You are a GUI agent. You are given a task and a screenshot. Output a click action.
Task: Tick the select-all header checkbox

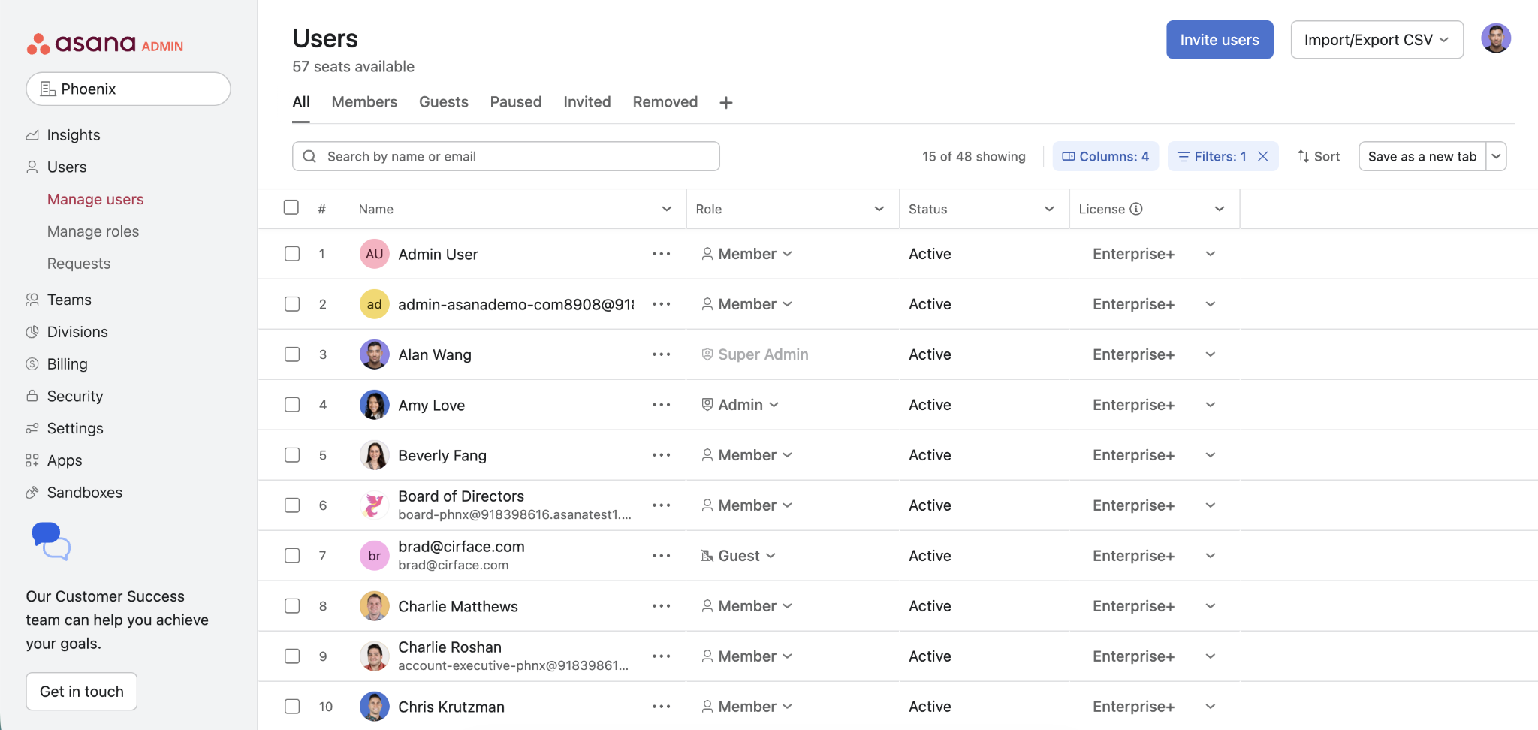coord(291,207)
